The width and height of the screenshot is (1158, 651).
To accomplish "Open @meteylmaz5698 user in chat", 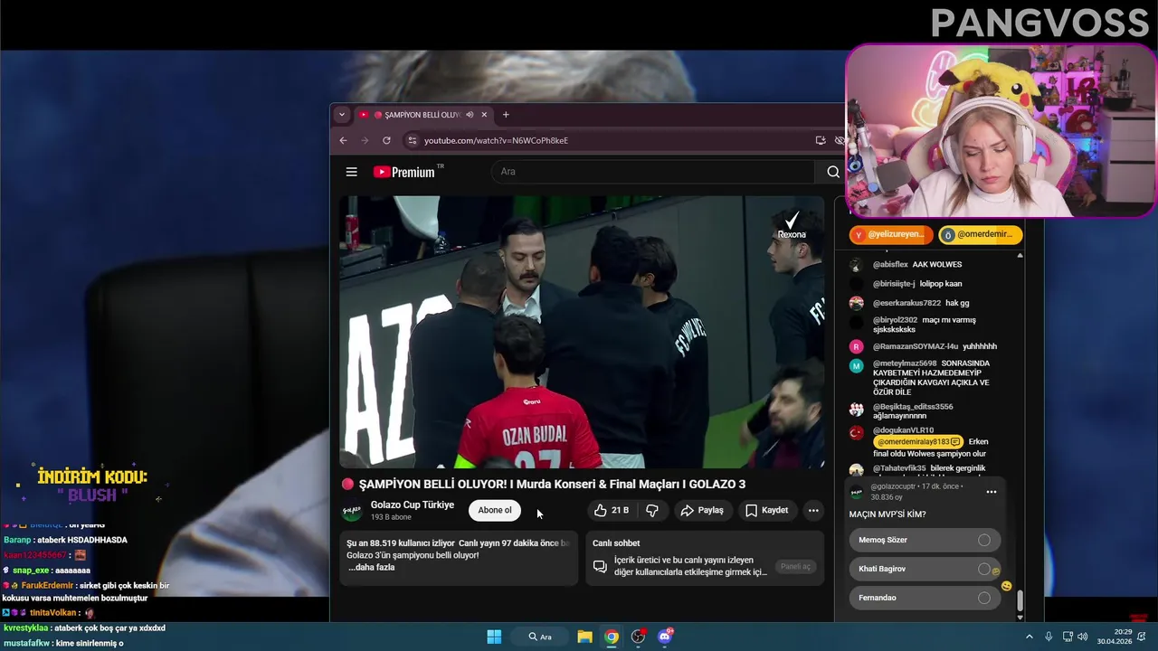I will point(905,363).
